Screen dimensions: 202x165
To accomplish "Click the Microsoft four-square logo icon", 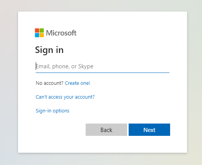I will coord(39,33).
